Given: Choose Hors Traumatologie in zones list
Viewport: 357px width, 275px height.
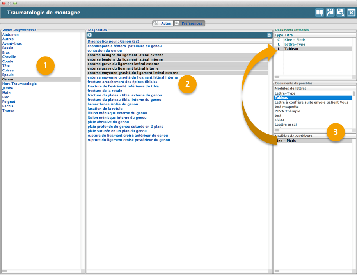Looking at the screenshot, I should (x=20, y=84).
